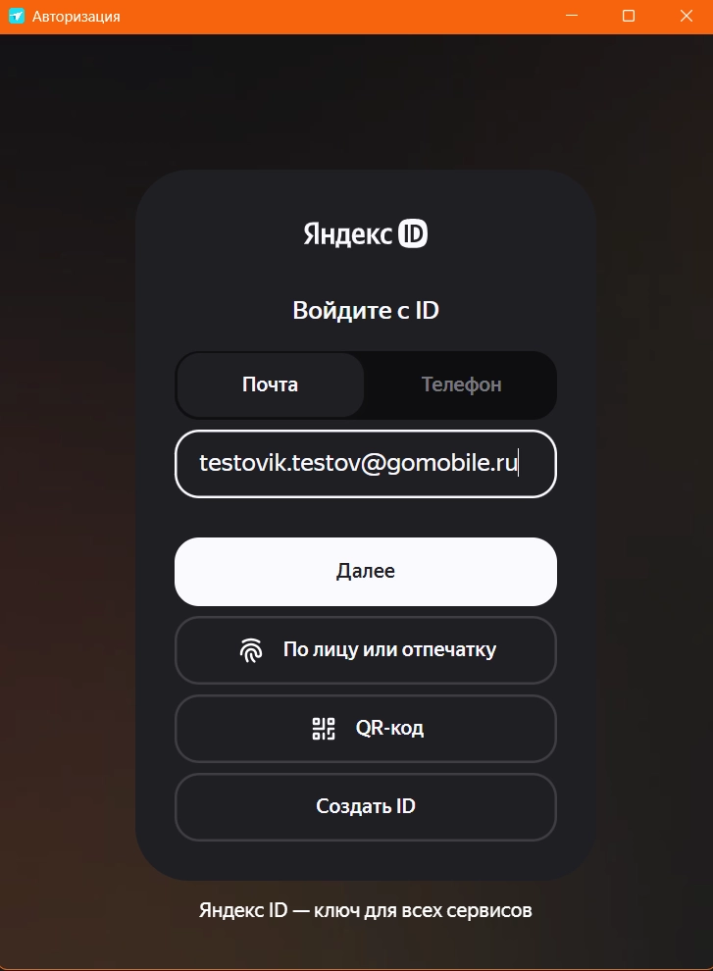
Task: Click the app icon in the title bar
Action: pyautogui.click(x=16, y=16)
